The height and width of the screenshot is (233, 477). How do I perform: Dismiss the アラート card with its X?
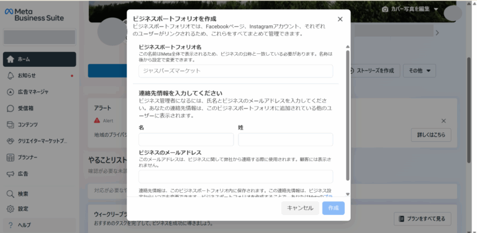(443, 121)
